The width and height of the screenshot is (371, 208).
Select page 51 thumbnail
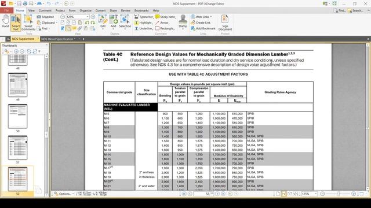pyautogui.click(x=18, y=148)
